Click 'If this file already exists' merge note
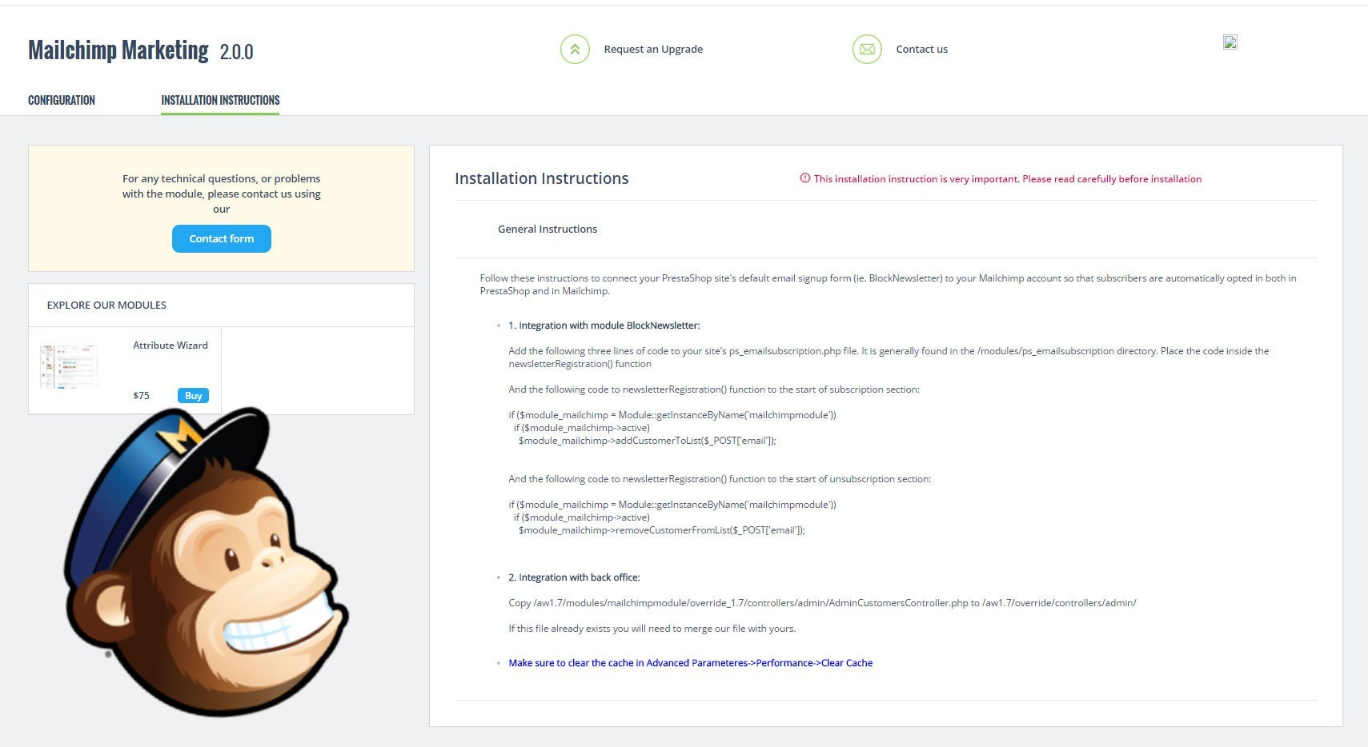Screen dimensions: 1368x747 652,629
